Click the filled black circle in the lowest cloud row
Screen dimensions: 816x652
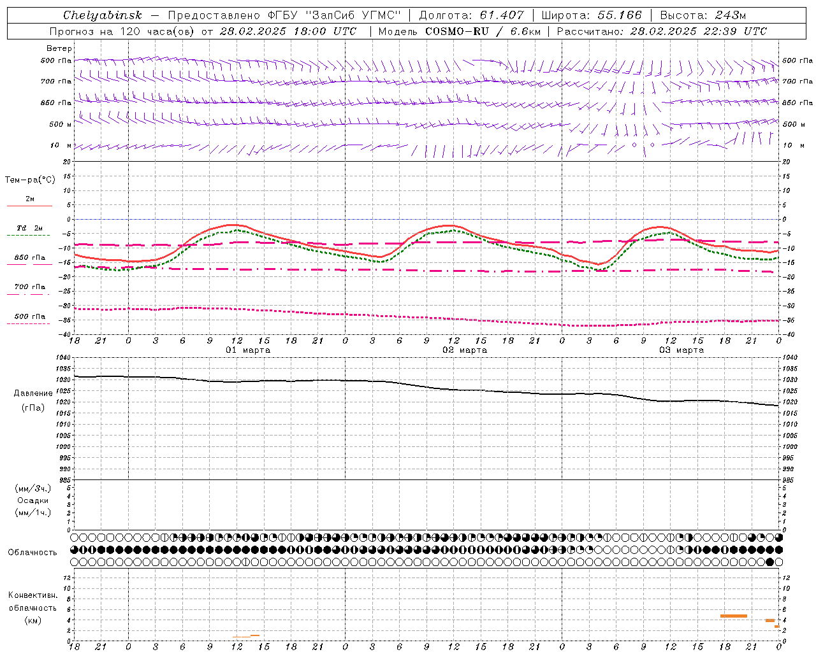pyautogui.click(x=769, y=562)
